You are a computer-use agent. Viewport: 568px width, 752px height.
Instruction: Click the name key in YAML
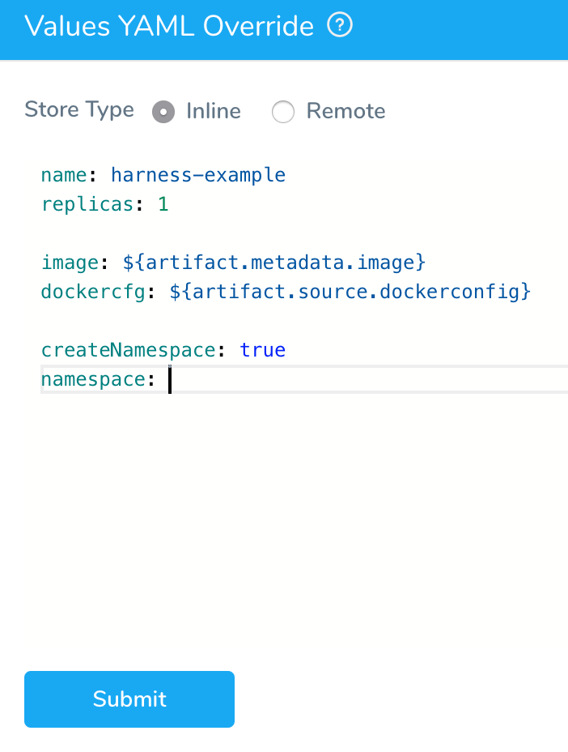pyautogui.click(x=64, y=175)
